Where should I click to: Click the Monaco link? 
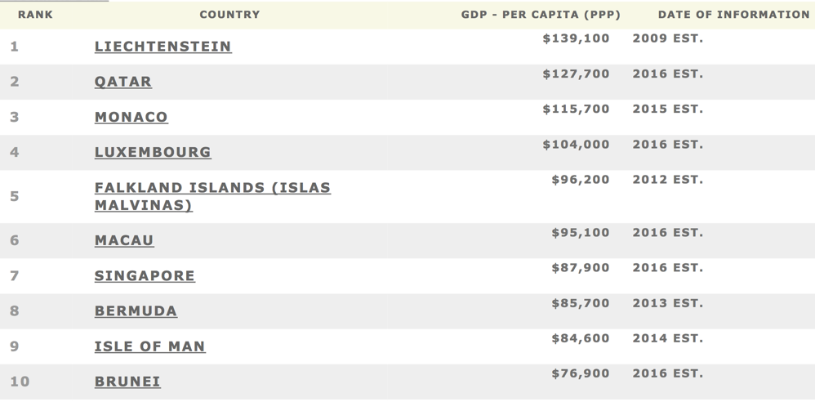(131, 117)
